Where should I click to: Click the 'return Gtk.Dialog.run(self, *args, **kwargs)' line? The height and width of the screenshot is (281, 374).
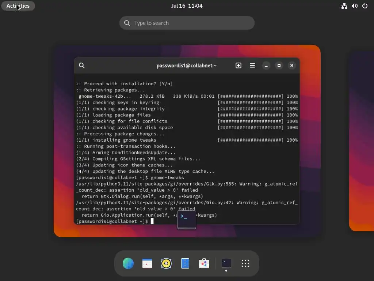click(x=142, y=196)
